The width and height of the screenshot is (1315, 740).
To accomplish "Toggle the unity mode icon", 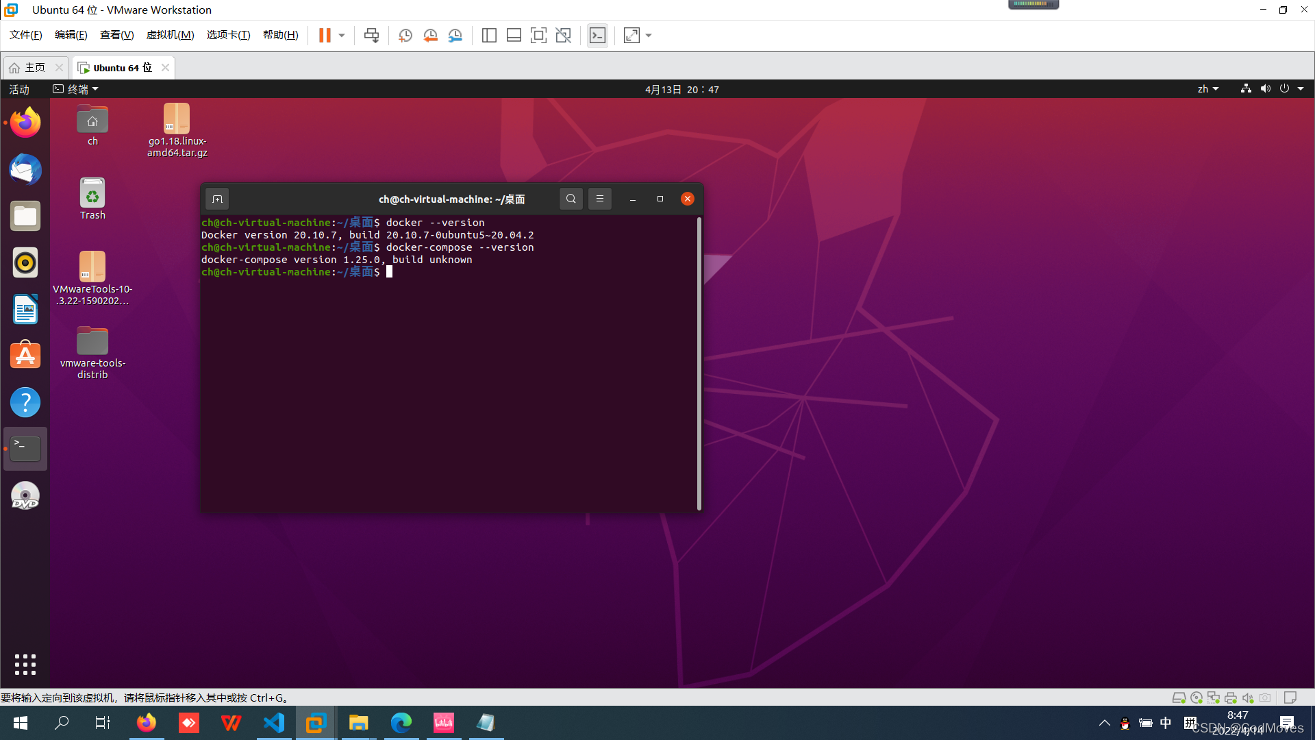I will point(563,36).
